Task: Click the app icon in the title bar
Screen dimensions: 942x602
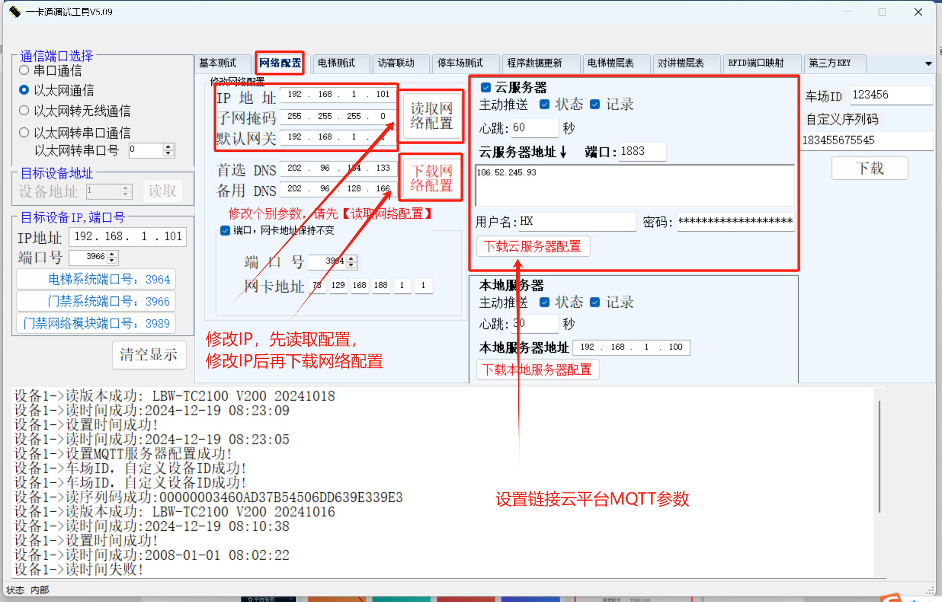Action: click(15, 12)
